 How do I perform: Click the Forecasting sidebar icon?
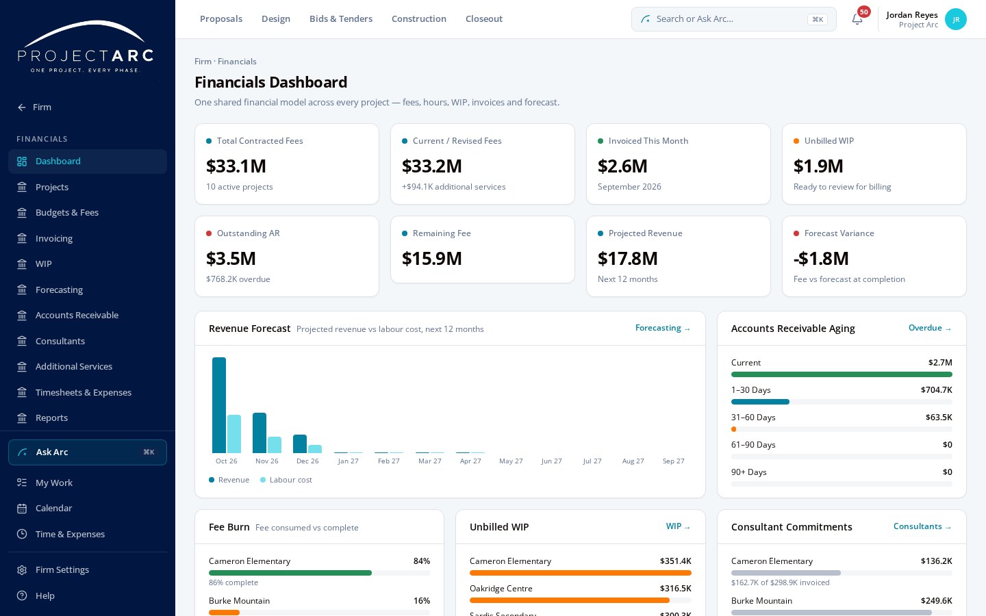tap(22, 290)
